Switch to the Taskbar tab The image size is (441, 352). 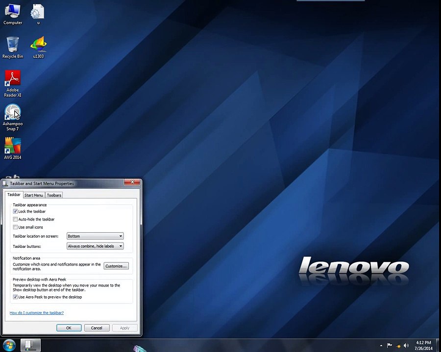14,195
